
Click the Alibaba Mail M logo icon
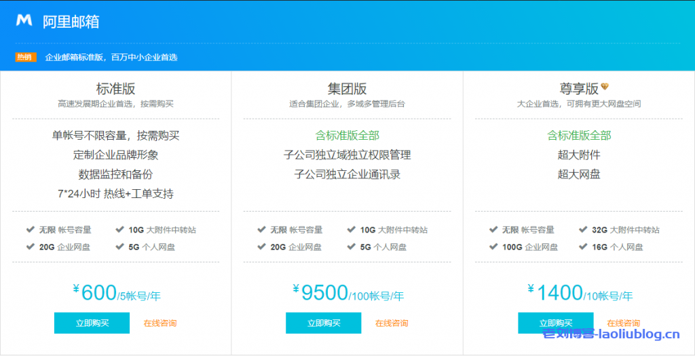(24, 20)
